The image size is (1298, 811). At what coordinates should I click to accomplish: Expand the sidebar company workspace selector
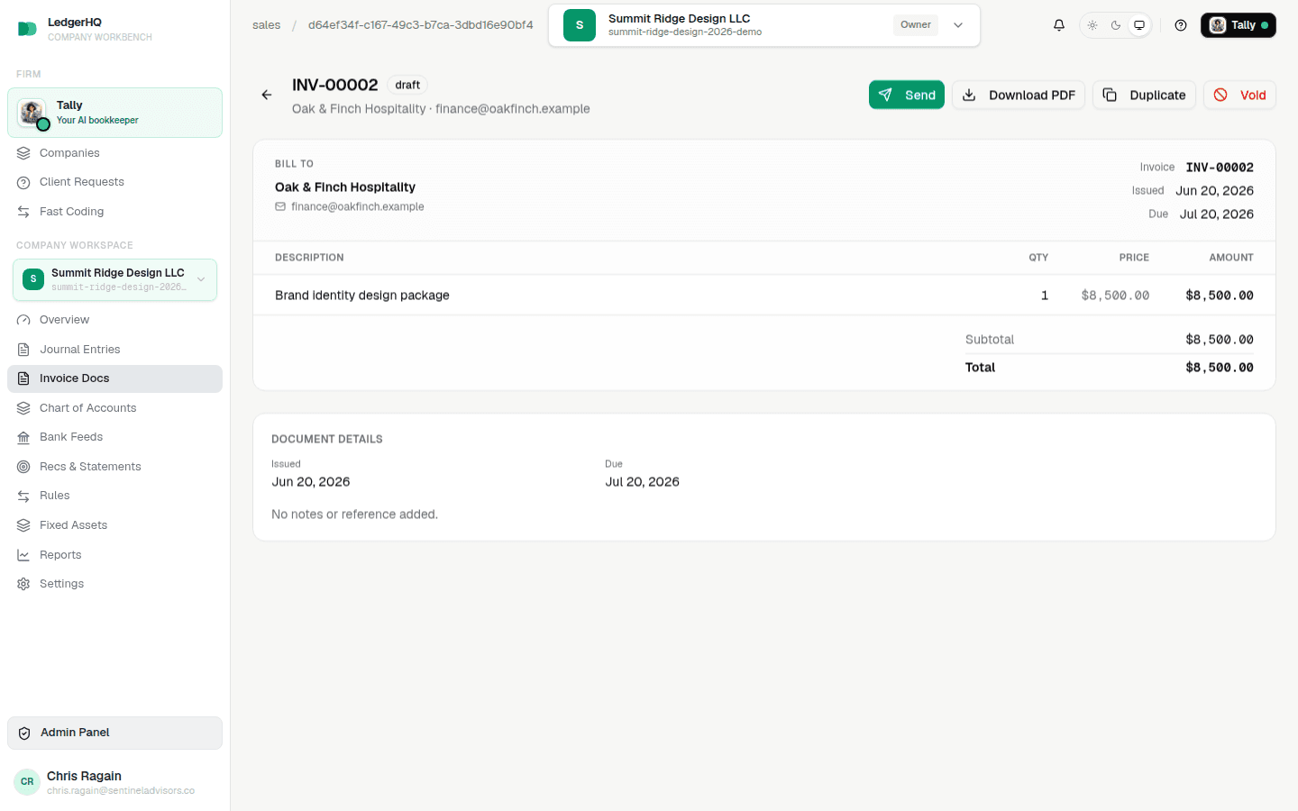point(114,279)
